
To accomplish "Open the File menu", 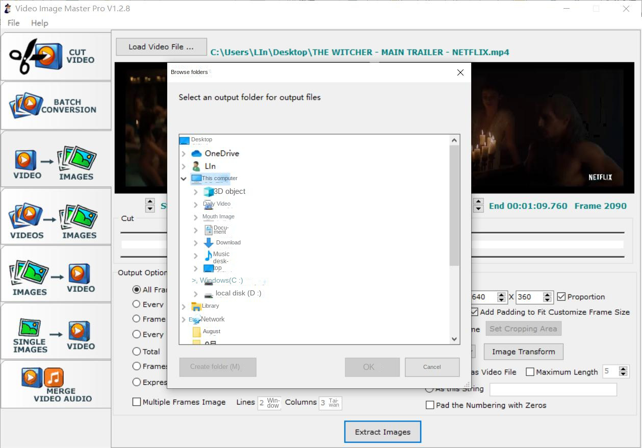I will coord(13,23).
